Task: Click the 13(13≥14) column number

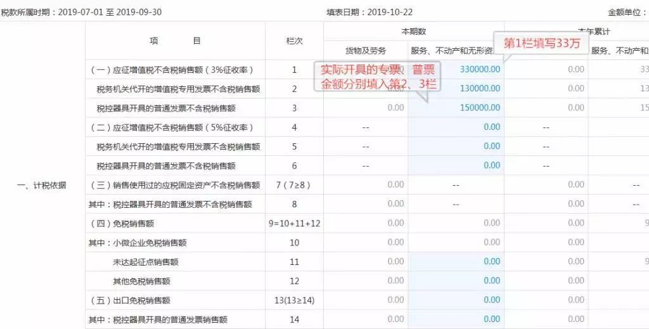Action: [x=294, y=300]
